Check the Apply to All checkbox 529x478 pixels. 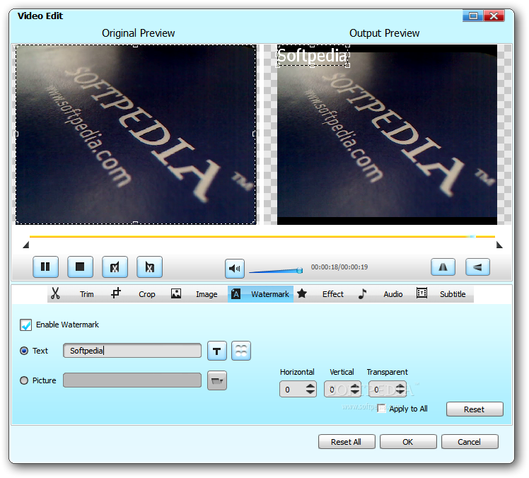[382, 408]
